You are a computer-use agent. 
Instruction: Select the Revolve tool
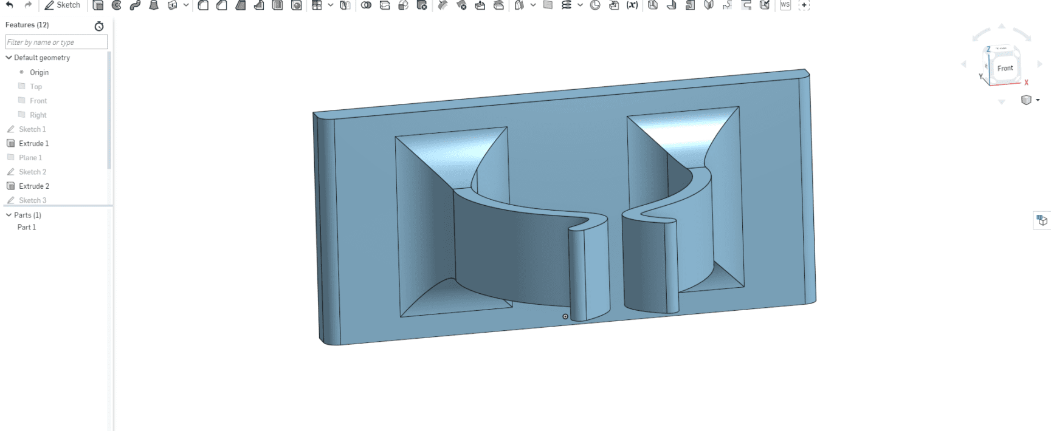coord(117,5)
